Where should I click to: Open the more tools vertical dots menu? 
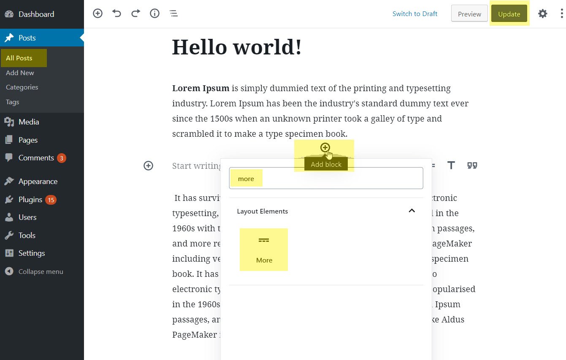[561, 14]
